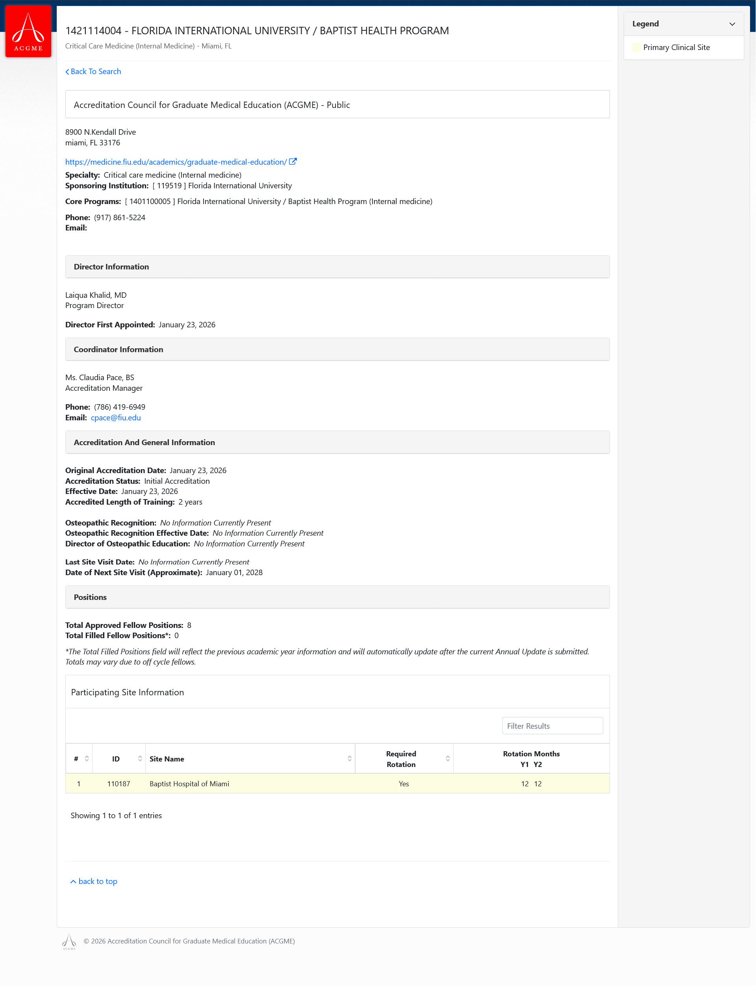Click the Positions section header
This screenshot has width=756, height=986.
point(337,597)
